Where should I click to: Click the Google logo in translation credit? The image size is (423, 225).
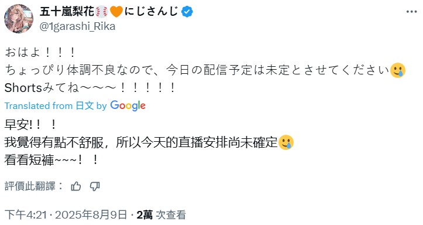click(128, 105)
